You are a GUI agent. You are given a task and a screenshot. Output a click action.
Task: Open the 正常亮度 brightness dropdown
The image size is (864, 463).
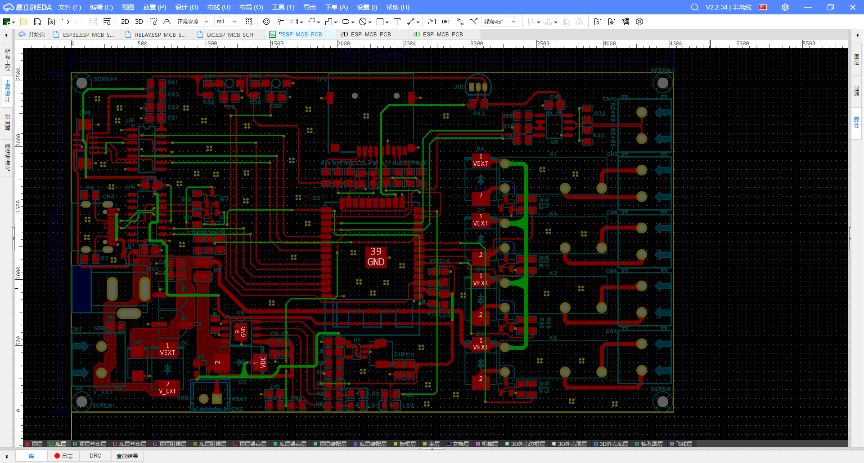tap(193, 22)
